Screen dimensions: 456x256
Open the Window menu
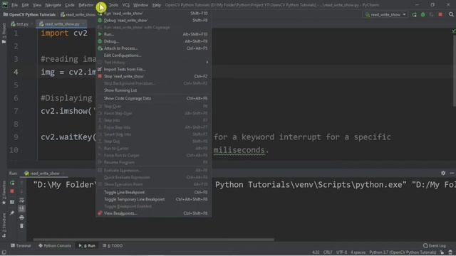140,5
